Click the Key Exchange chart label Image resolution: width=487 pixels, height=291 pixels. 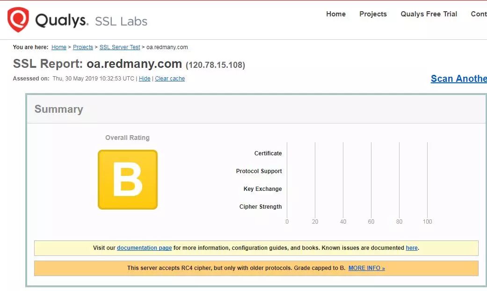[x=262, y=189]
